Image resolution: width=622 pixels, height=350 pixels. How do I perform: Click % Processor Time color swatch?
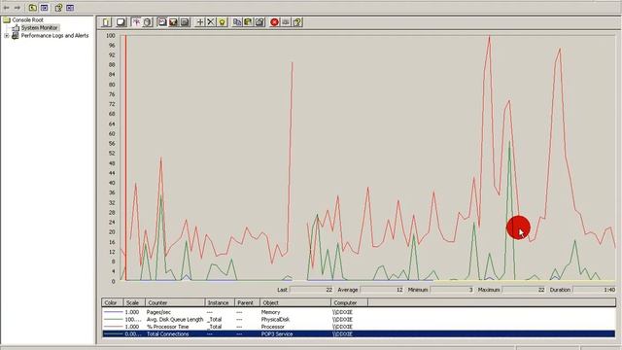tap(113, 327)
